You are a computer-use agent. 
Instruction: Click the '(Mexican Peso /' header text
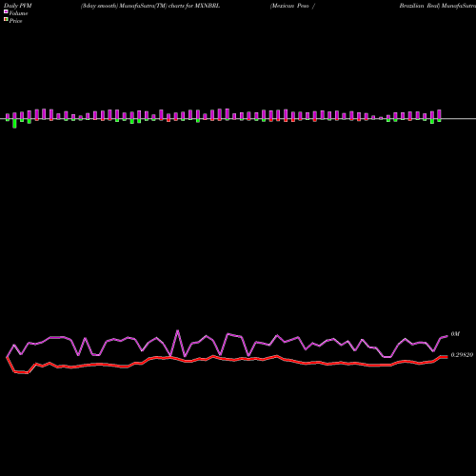[x=292, y=6]
